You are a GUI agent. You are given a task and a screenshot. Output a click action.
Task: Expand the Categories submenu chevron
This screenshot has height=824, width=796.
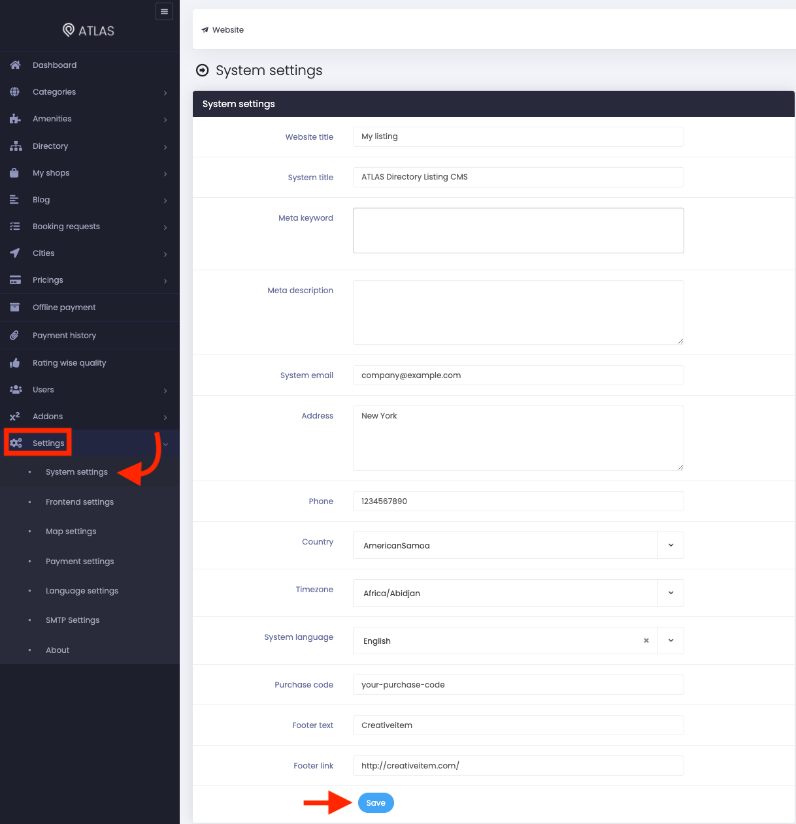click(x=165, y=93)
